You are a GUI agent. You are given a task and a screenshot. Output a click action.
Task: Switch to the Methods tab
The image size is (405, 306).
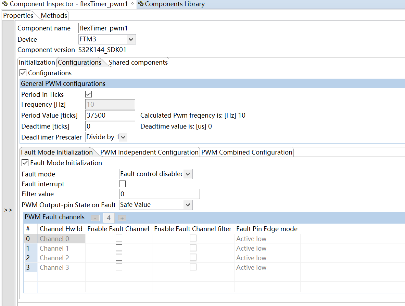click(x=54, y=15)
